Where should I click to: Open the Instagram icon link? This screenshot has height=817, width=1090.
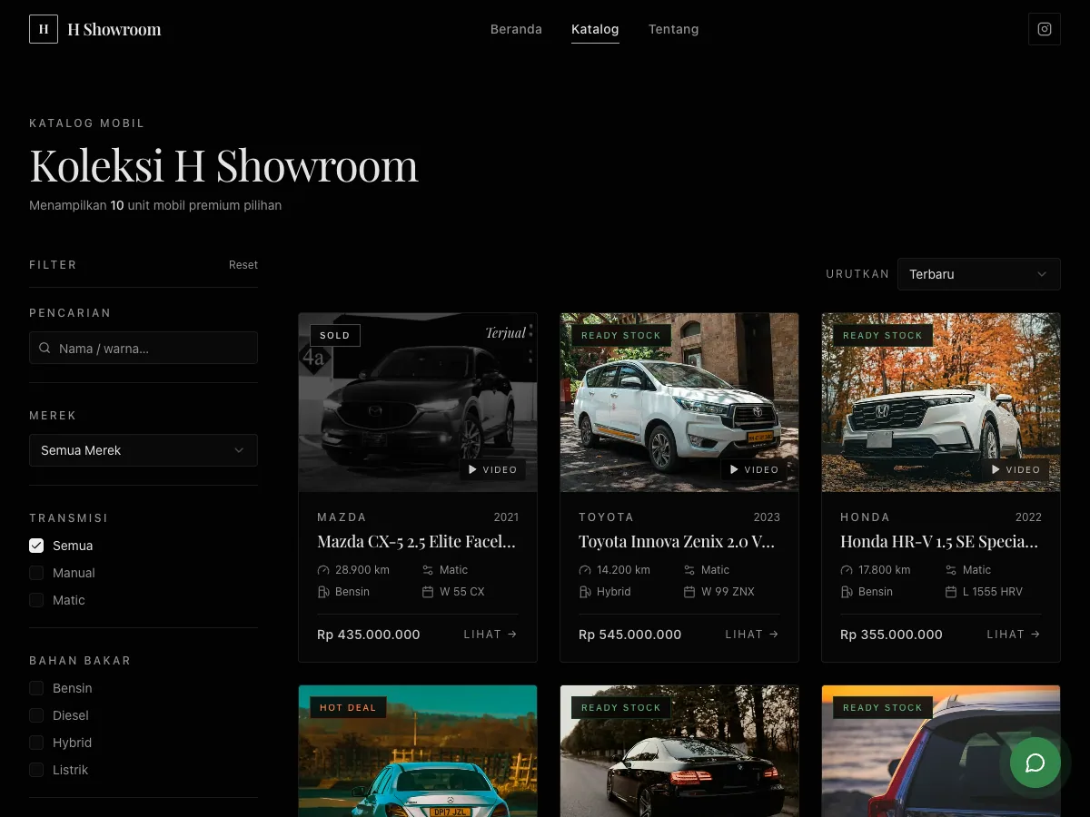1045,29
